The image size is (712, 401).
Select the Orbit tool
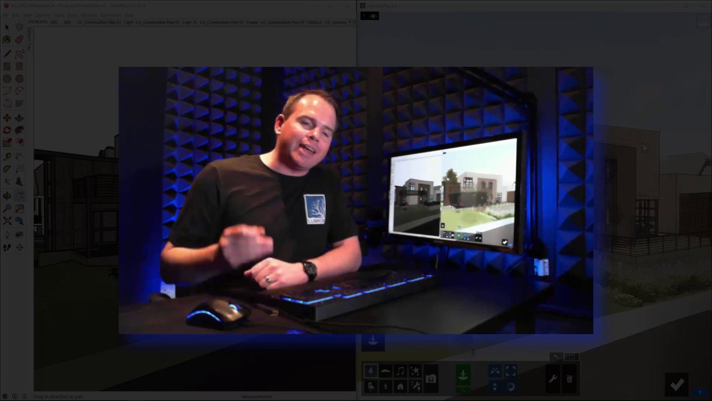click(7, 196)
